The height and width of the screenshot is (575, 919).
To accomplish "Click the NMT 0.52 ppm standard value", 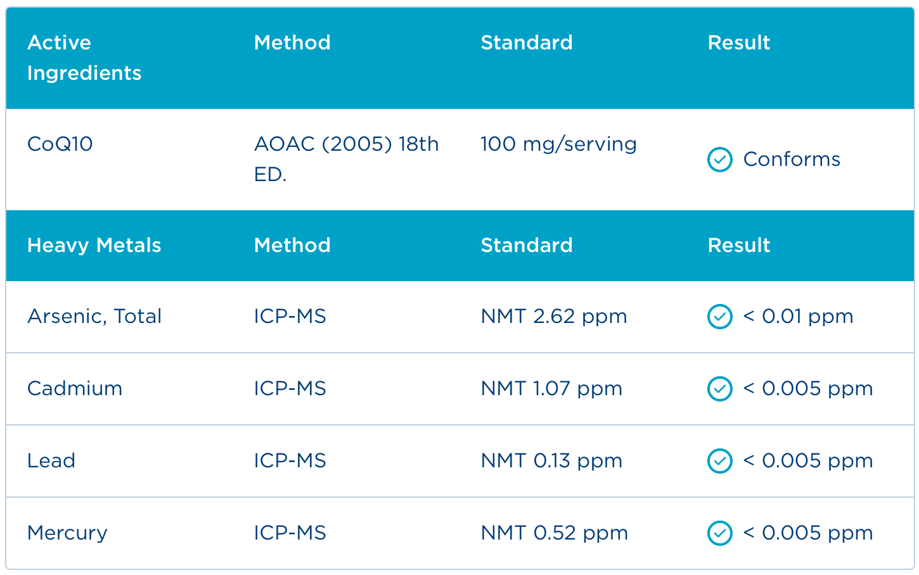I will 554,533.
